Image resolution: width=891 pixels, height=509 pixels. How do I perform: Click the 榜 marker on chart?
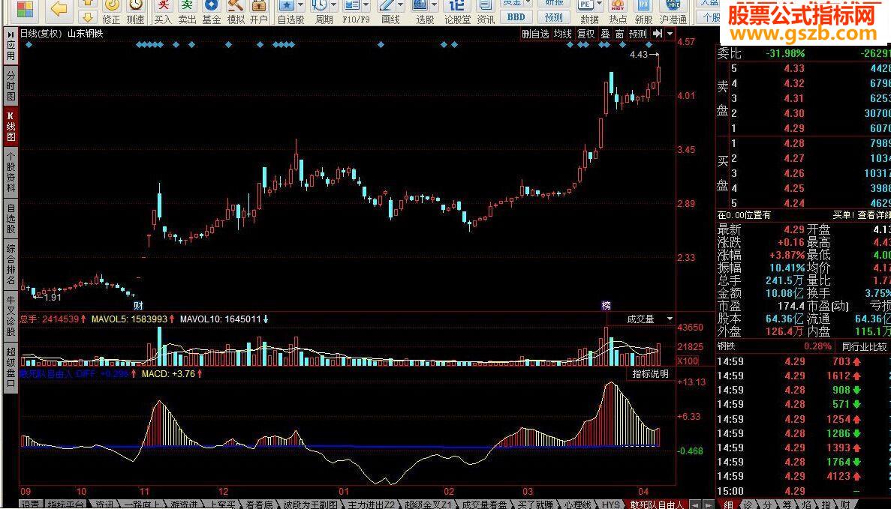607,306
